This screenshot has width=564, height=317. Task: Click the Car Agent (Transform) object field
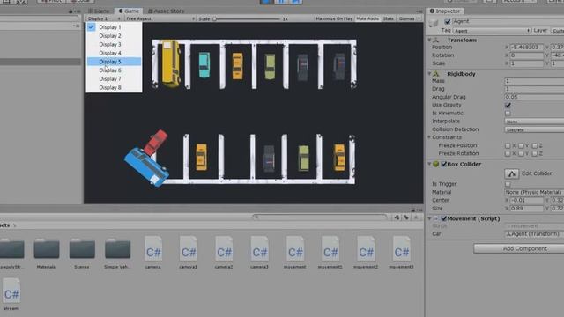[534, 234]
